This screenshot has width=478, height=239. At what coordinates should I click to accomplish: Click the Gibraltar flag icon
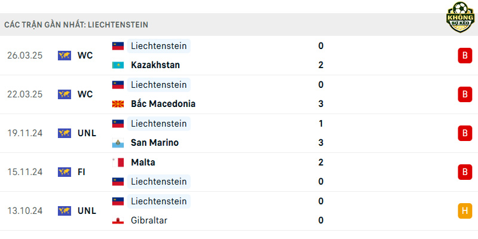[118, 220]
